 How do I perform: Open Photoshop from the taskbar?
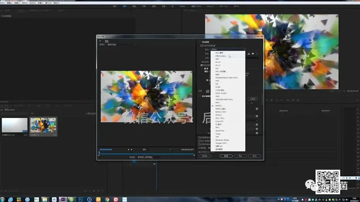point(80,199)
